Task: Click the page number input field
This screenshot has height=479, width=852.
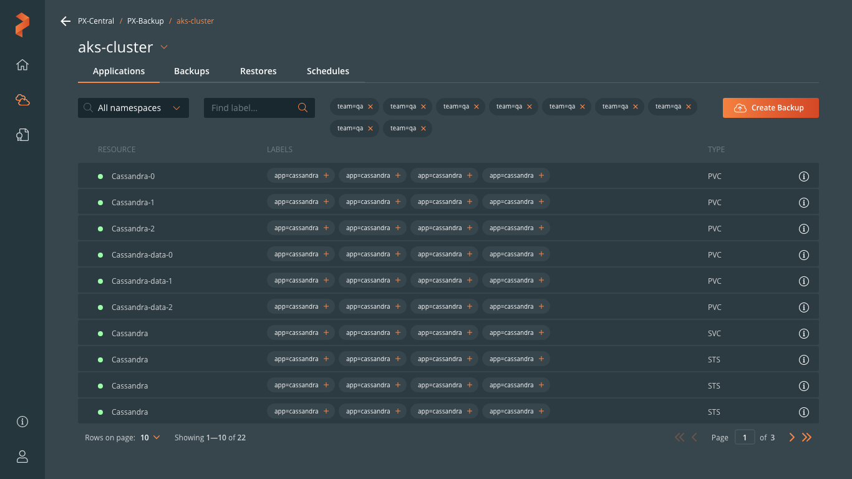Action: tap(745, 438)
